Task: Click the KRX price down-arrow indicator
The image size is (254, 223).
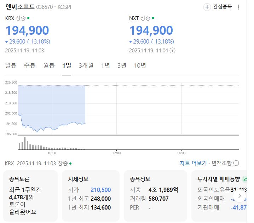Action: point(7,42)
